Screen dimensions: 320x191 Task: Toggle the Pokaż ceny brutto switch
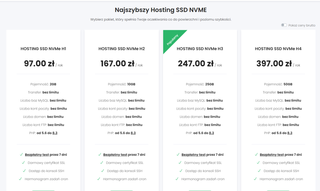click(284, 25)
